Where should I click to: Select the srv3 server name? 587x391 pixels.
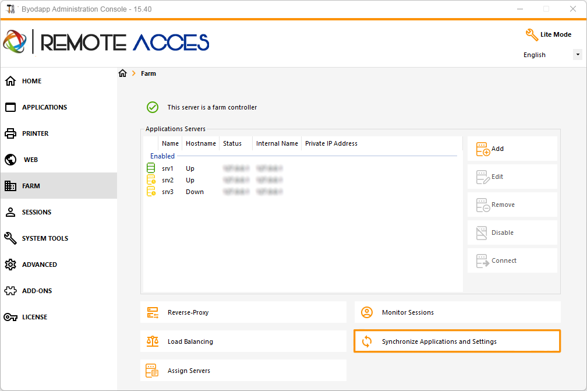168,192
